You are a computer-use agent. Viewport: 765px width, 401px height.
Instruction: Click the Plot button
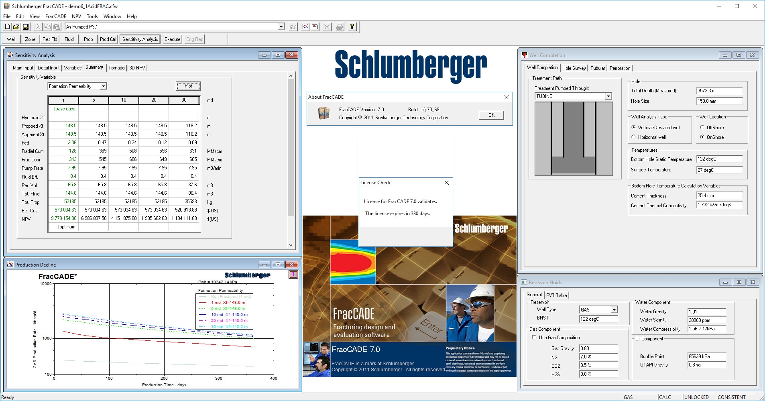(x=188, y=86)
